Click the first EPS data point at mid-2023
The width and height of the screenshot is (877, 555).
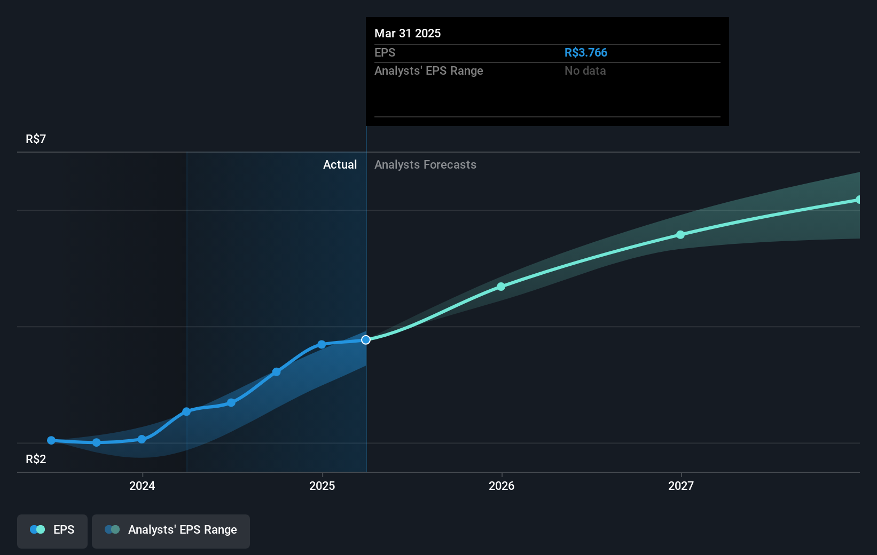point(51,440)
